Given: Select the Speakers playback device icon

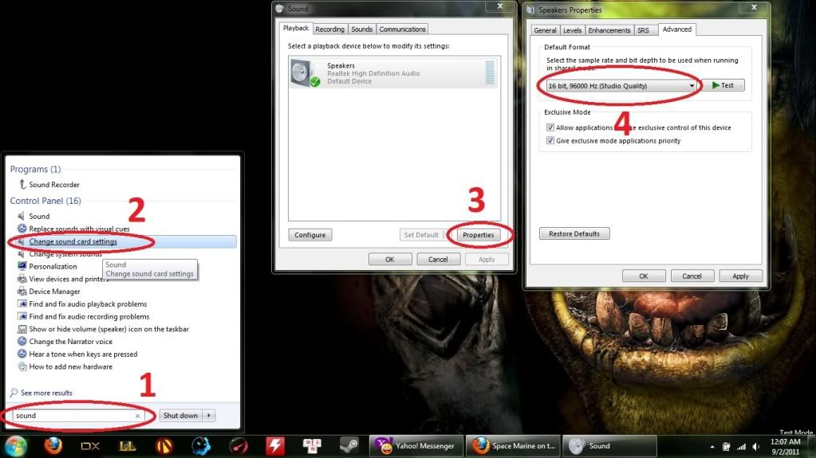Looking at the screenshot, I should tap(305, 73).
